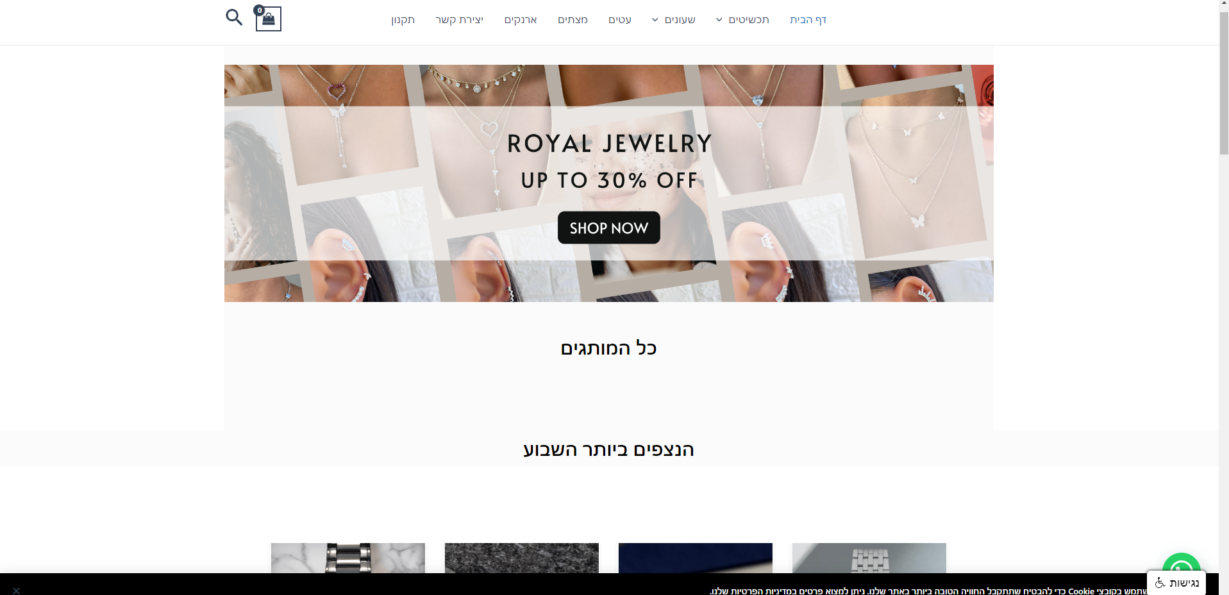Image resolution: width=1229 pixels, height=595 pixels.
Task: Open the search magnifier icon
Action: [x=234, y=17]
